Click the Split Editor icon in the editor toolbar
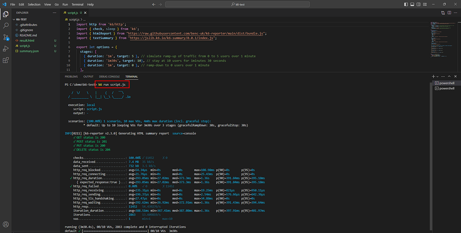 (x=449, y=13)
